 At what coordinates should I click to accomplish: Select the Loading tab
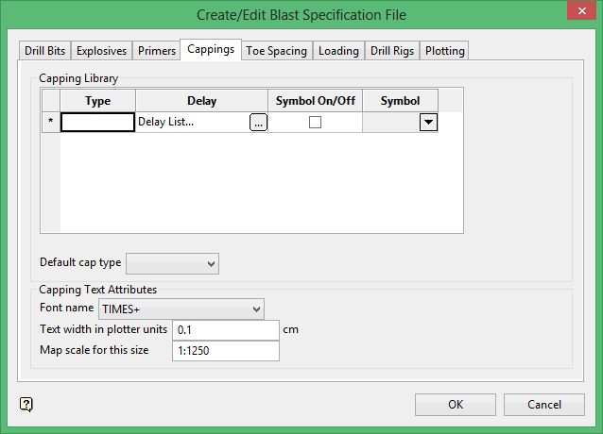[338, 51]
